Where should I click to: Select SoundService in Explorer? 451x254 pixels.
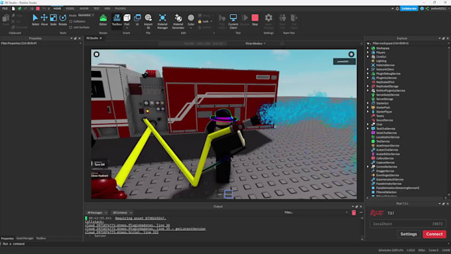tap(384, 120)
